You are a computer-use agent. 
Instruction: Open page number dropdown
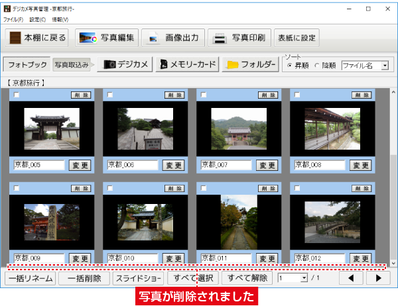coord(304,278)
